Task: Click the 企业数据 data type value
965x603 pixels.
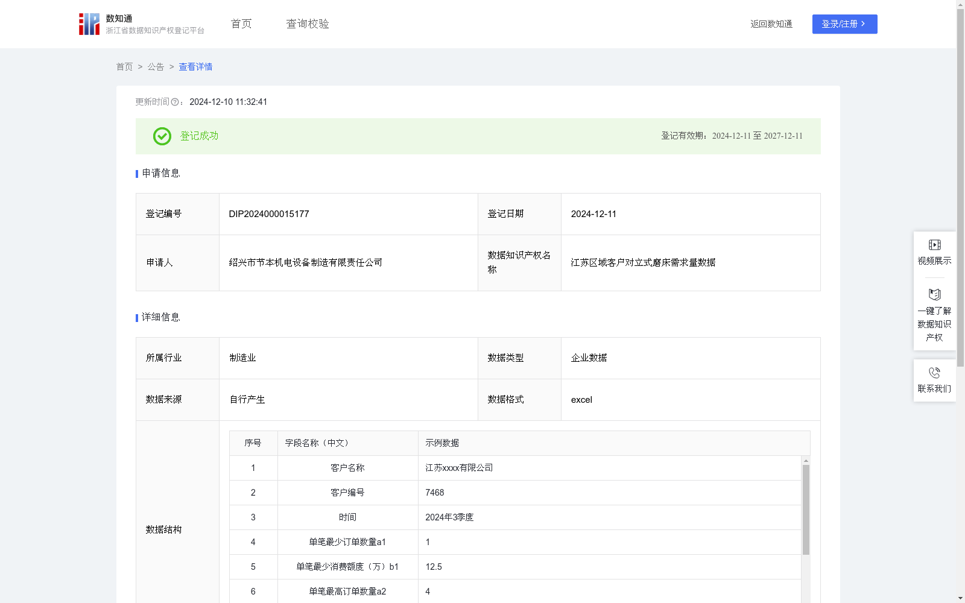Action: [x=589, y=358]
